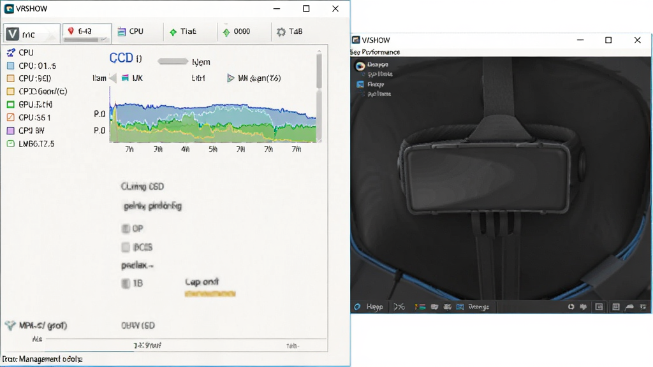Click the camera icon in the viewer's bottom bar
This screenshot has height=367, width=653.
tap(434, 306)
